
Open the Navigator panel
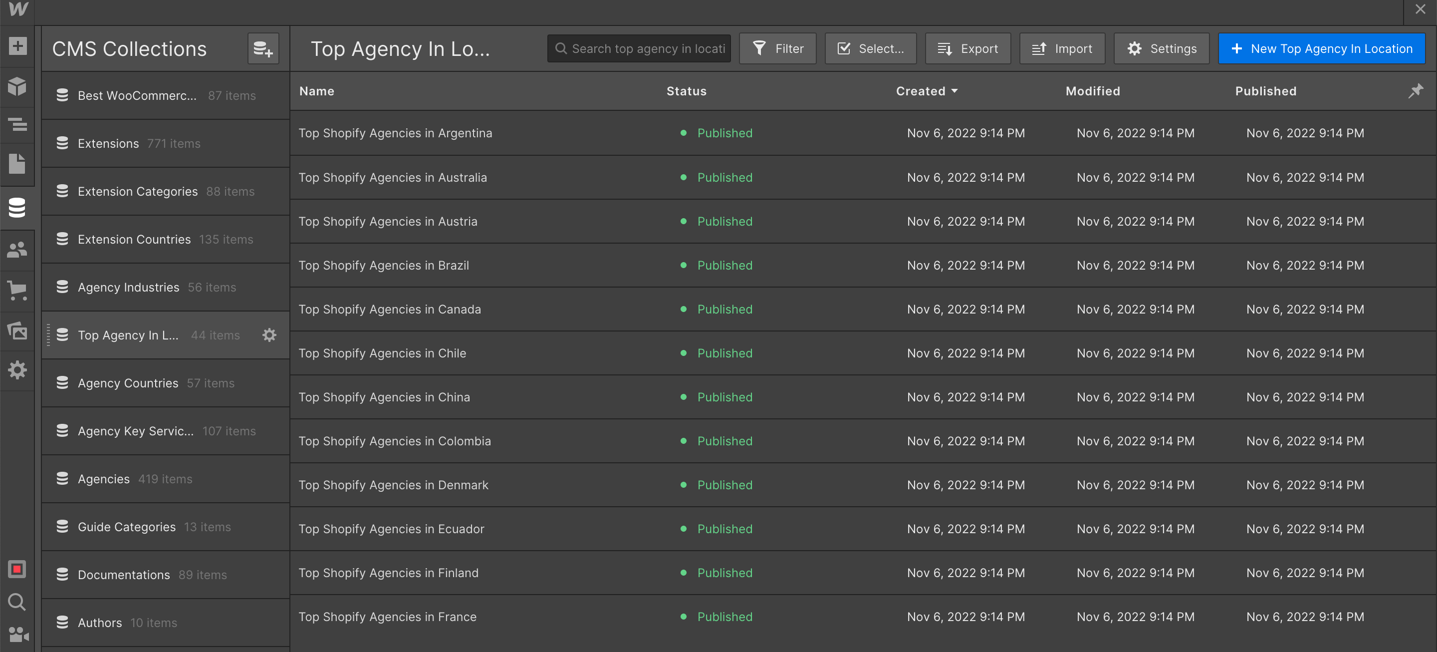tap(17, 124)
